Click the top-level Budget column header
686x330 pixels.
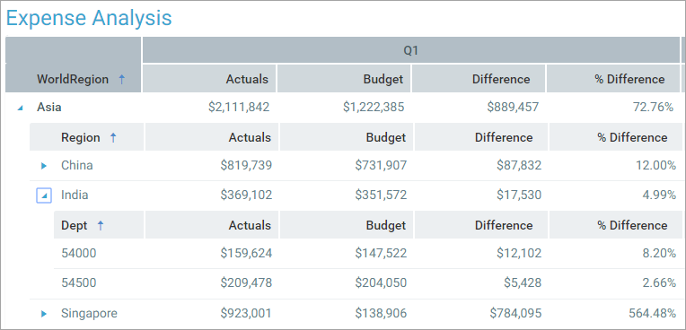tap(344, 79)
